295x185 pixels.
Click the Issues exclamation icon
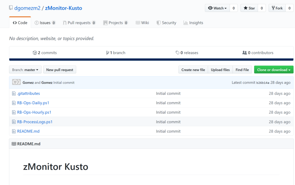coord(37,23)
